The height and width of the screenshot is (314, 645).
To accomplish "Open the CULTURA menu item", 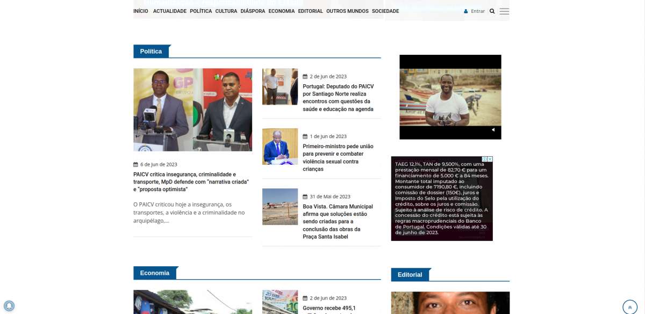I will coord(226,11).
